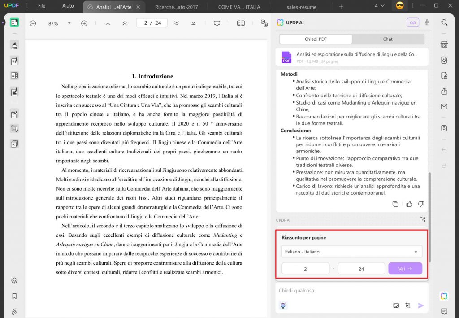
Task: Select the Chiedi PDF tab
Action: [x=316, y=39]
